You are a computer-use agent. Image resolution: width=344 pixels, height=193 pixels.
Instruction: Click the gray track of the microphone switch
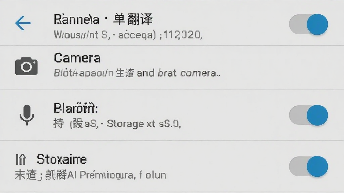point(298,115)
